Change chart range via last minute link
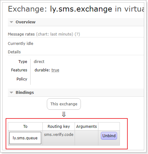The height and width of the screenshot is (154, 148). point(62,34)
